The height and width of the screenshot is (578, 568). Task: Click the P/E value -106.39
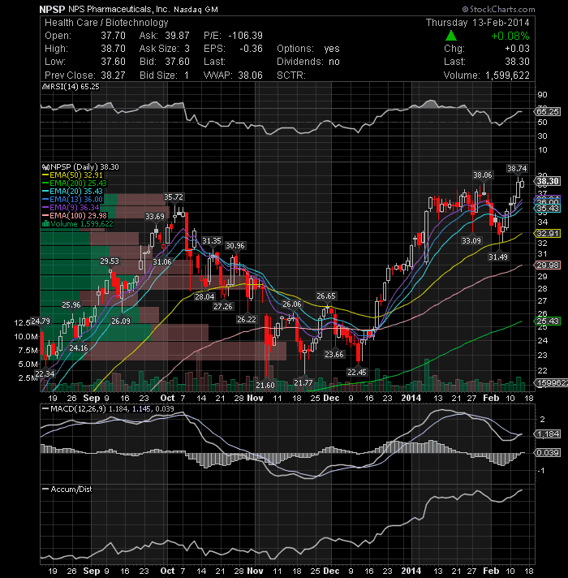tap(245, 36)
